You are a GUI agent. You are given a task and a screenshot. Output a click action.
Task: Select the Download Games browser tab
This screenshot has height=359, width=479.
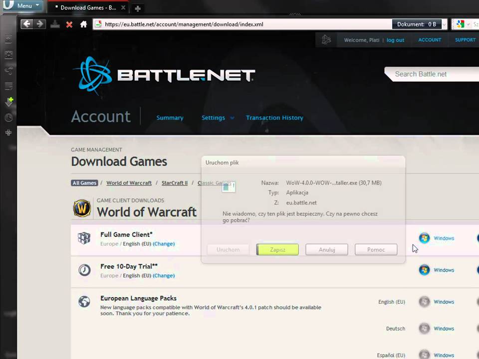coord(87,7)
